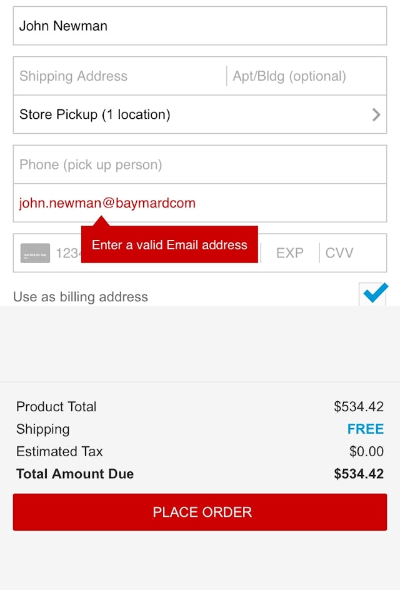
Task: Click the invalid email address field
Action: [x=200, y=203]
